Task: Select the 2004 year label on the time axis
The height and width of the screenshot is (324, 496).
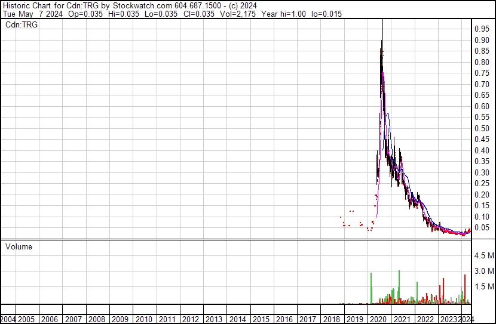Action: click(x=9, y=319)
